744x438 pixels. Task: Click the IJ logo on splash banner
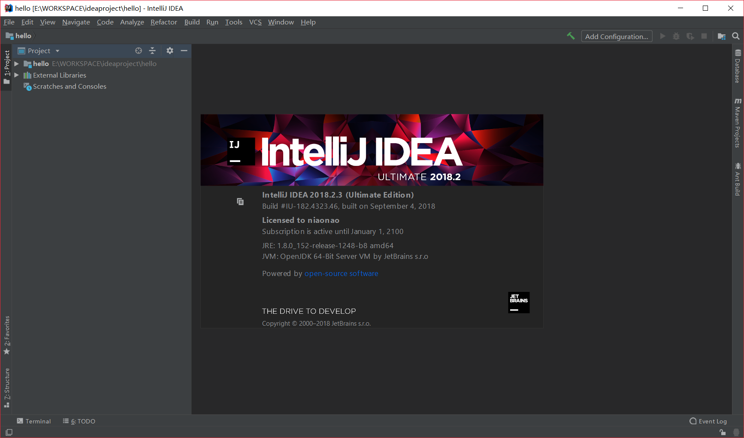pos(241,151)
